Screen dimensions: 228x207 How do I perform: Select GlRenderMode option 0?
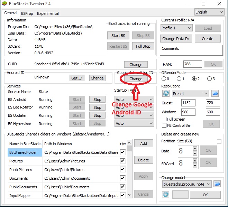coord(164,79)
